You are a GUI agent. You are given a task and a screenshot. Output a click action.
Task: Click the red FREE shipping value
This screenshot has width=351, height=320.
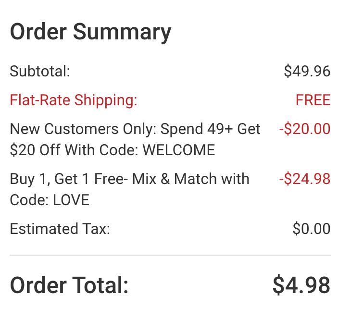point(313,100)
